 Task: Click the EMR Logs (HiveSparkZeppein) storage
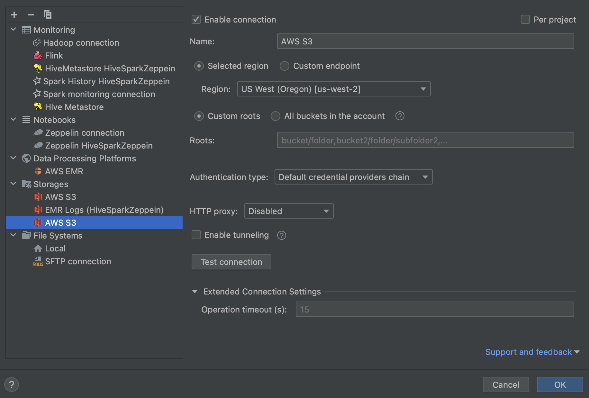pyautogui.click(x=104, y=210)
